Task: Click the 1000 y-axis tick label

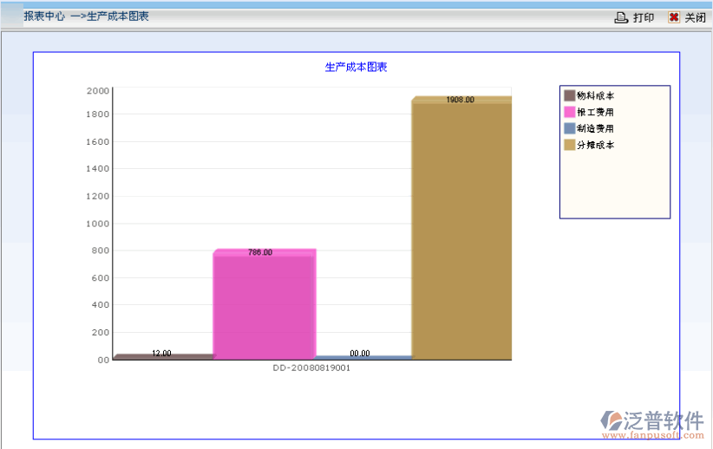Action: 98,224
